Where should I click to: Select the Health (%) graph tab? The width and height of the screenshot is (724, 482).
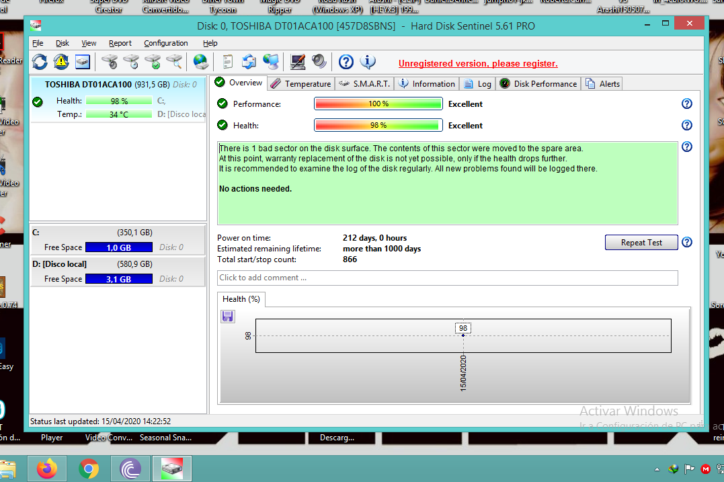[x=241, y=299]
